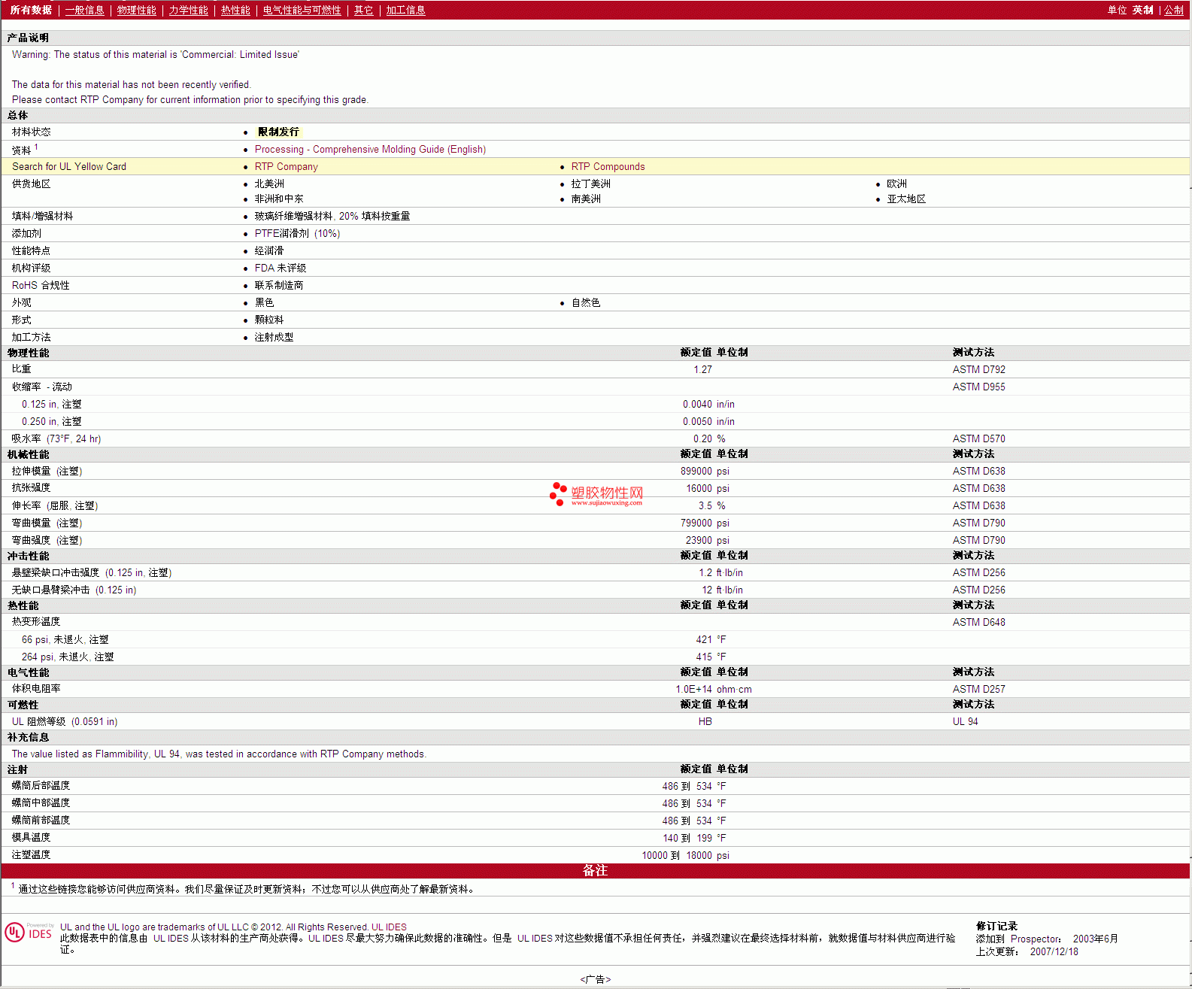Image resolution: width=1192 pixels, height=989 pixels.
Task: Click ASTM D256 in the 无缺口悬臂梁冲击 row
Action: [x=978, y=590]
